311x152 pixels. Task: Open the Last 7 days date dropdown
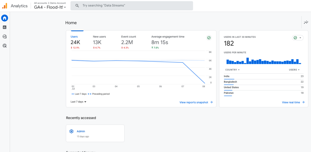[x=79, y=102]
